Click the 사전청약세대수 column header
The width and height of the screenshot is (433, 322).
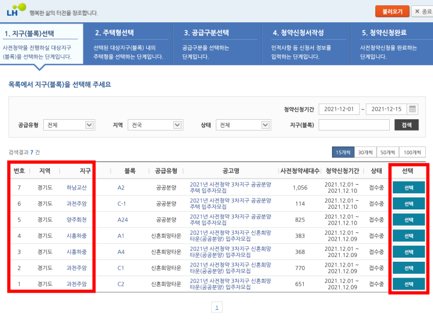point(300,171)
